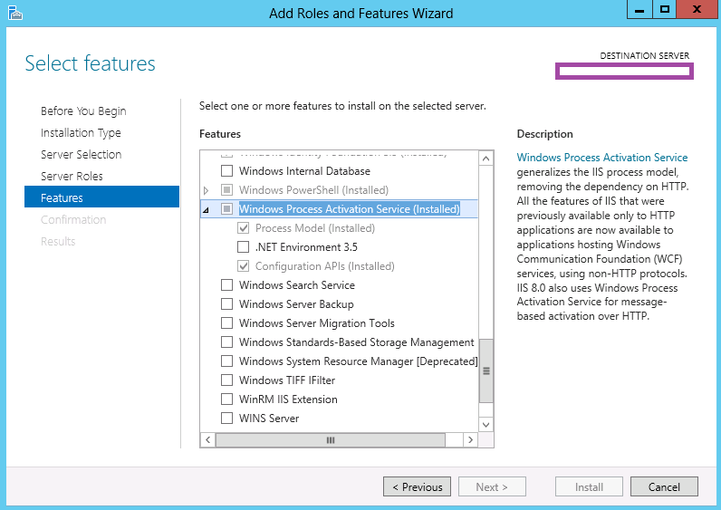
Task: Toggle Windows Process Activation Service checkbox
Action: [226, 208]
